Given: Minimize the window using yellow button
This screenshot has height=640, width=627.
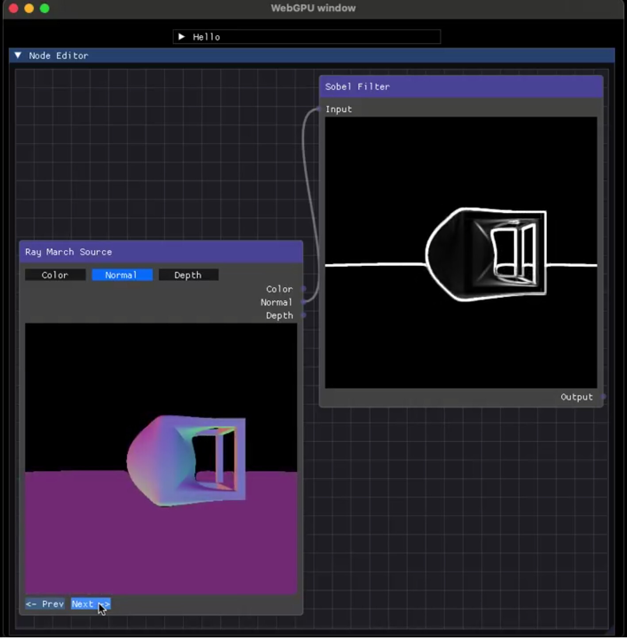Looking at the screenshot, I should coord(29,8).
